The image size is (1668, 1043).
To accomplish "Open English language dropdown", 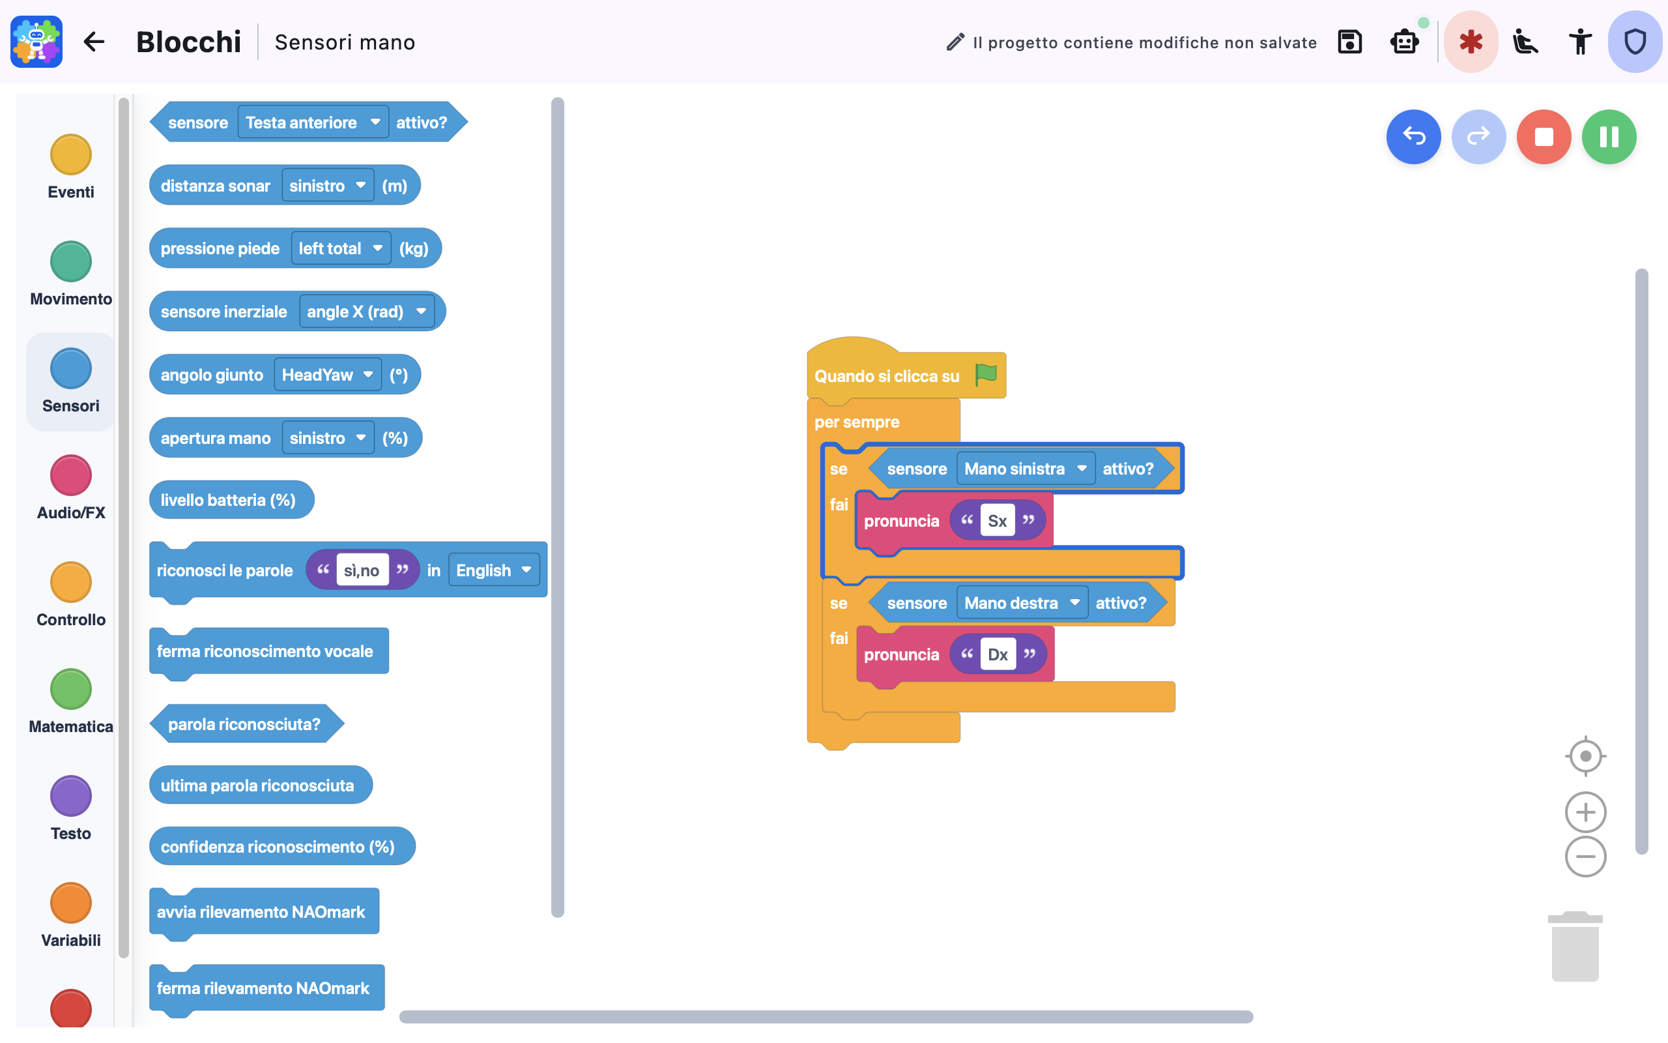I will coord(493,570).
